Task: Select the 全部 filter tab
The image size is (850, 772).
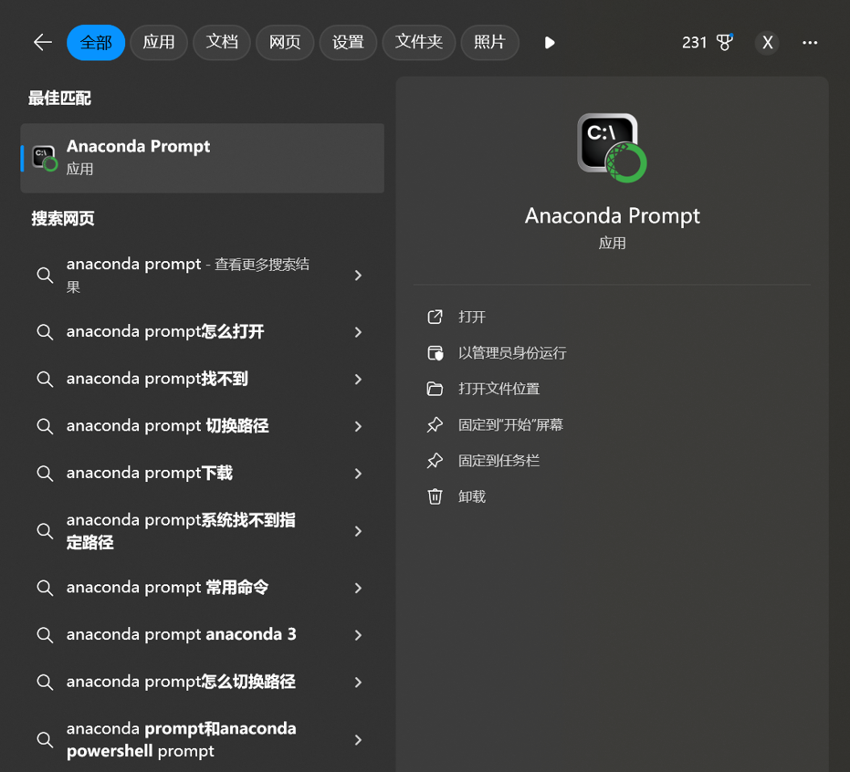Action: click(96, 42)
